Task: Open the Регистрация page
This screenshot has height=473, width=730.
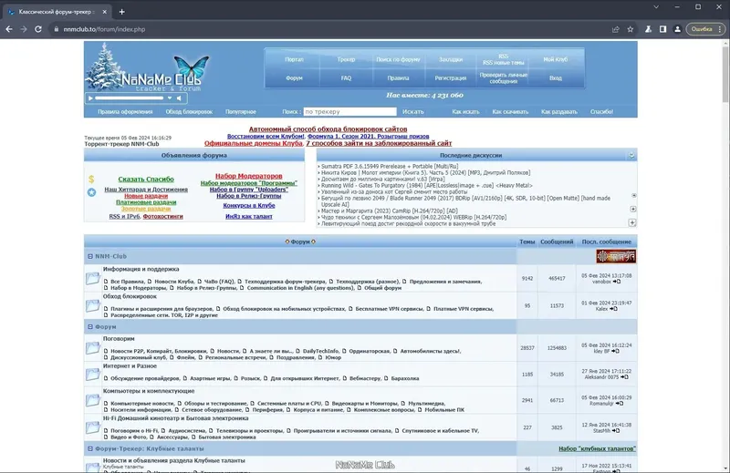Action: pos(451,78)
